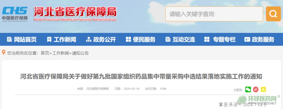
Task: Focus the keyword search input field
Action: [x=214, y=14]
